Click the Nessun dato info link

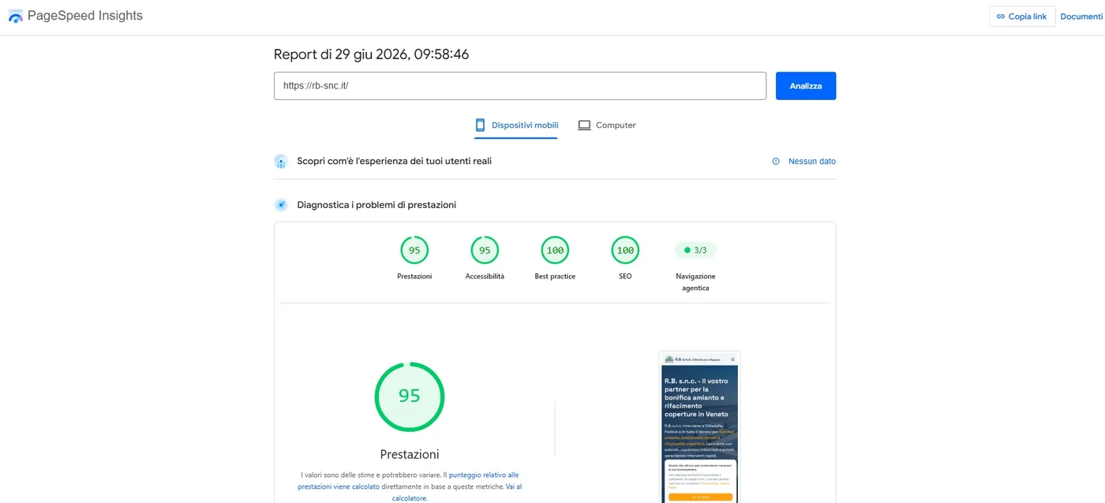(812, 162)
